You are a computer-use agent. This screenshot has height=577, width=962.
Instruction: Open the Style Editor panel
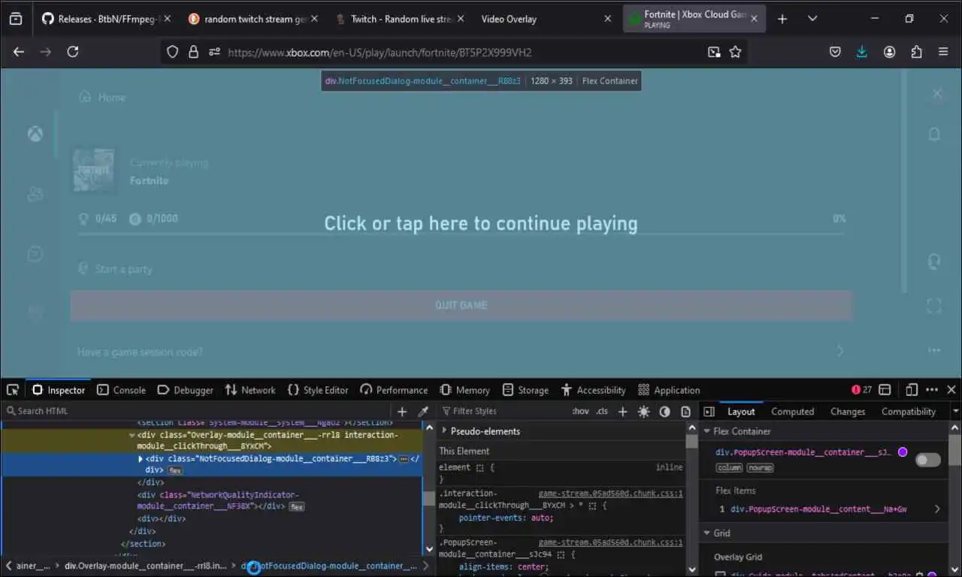[318, 390]
